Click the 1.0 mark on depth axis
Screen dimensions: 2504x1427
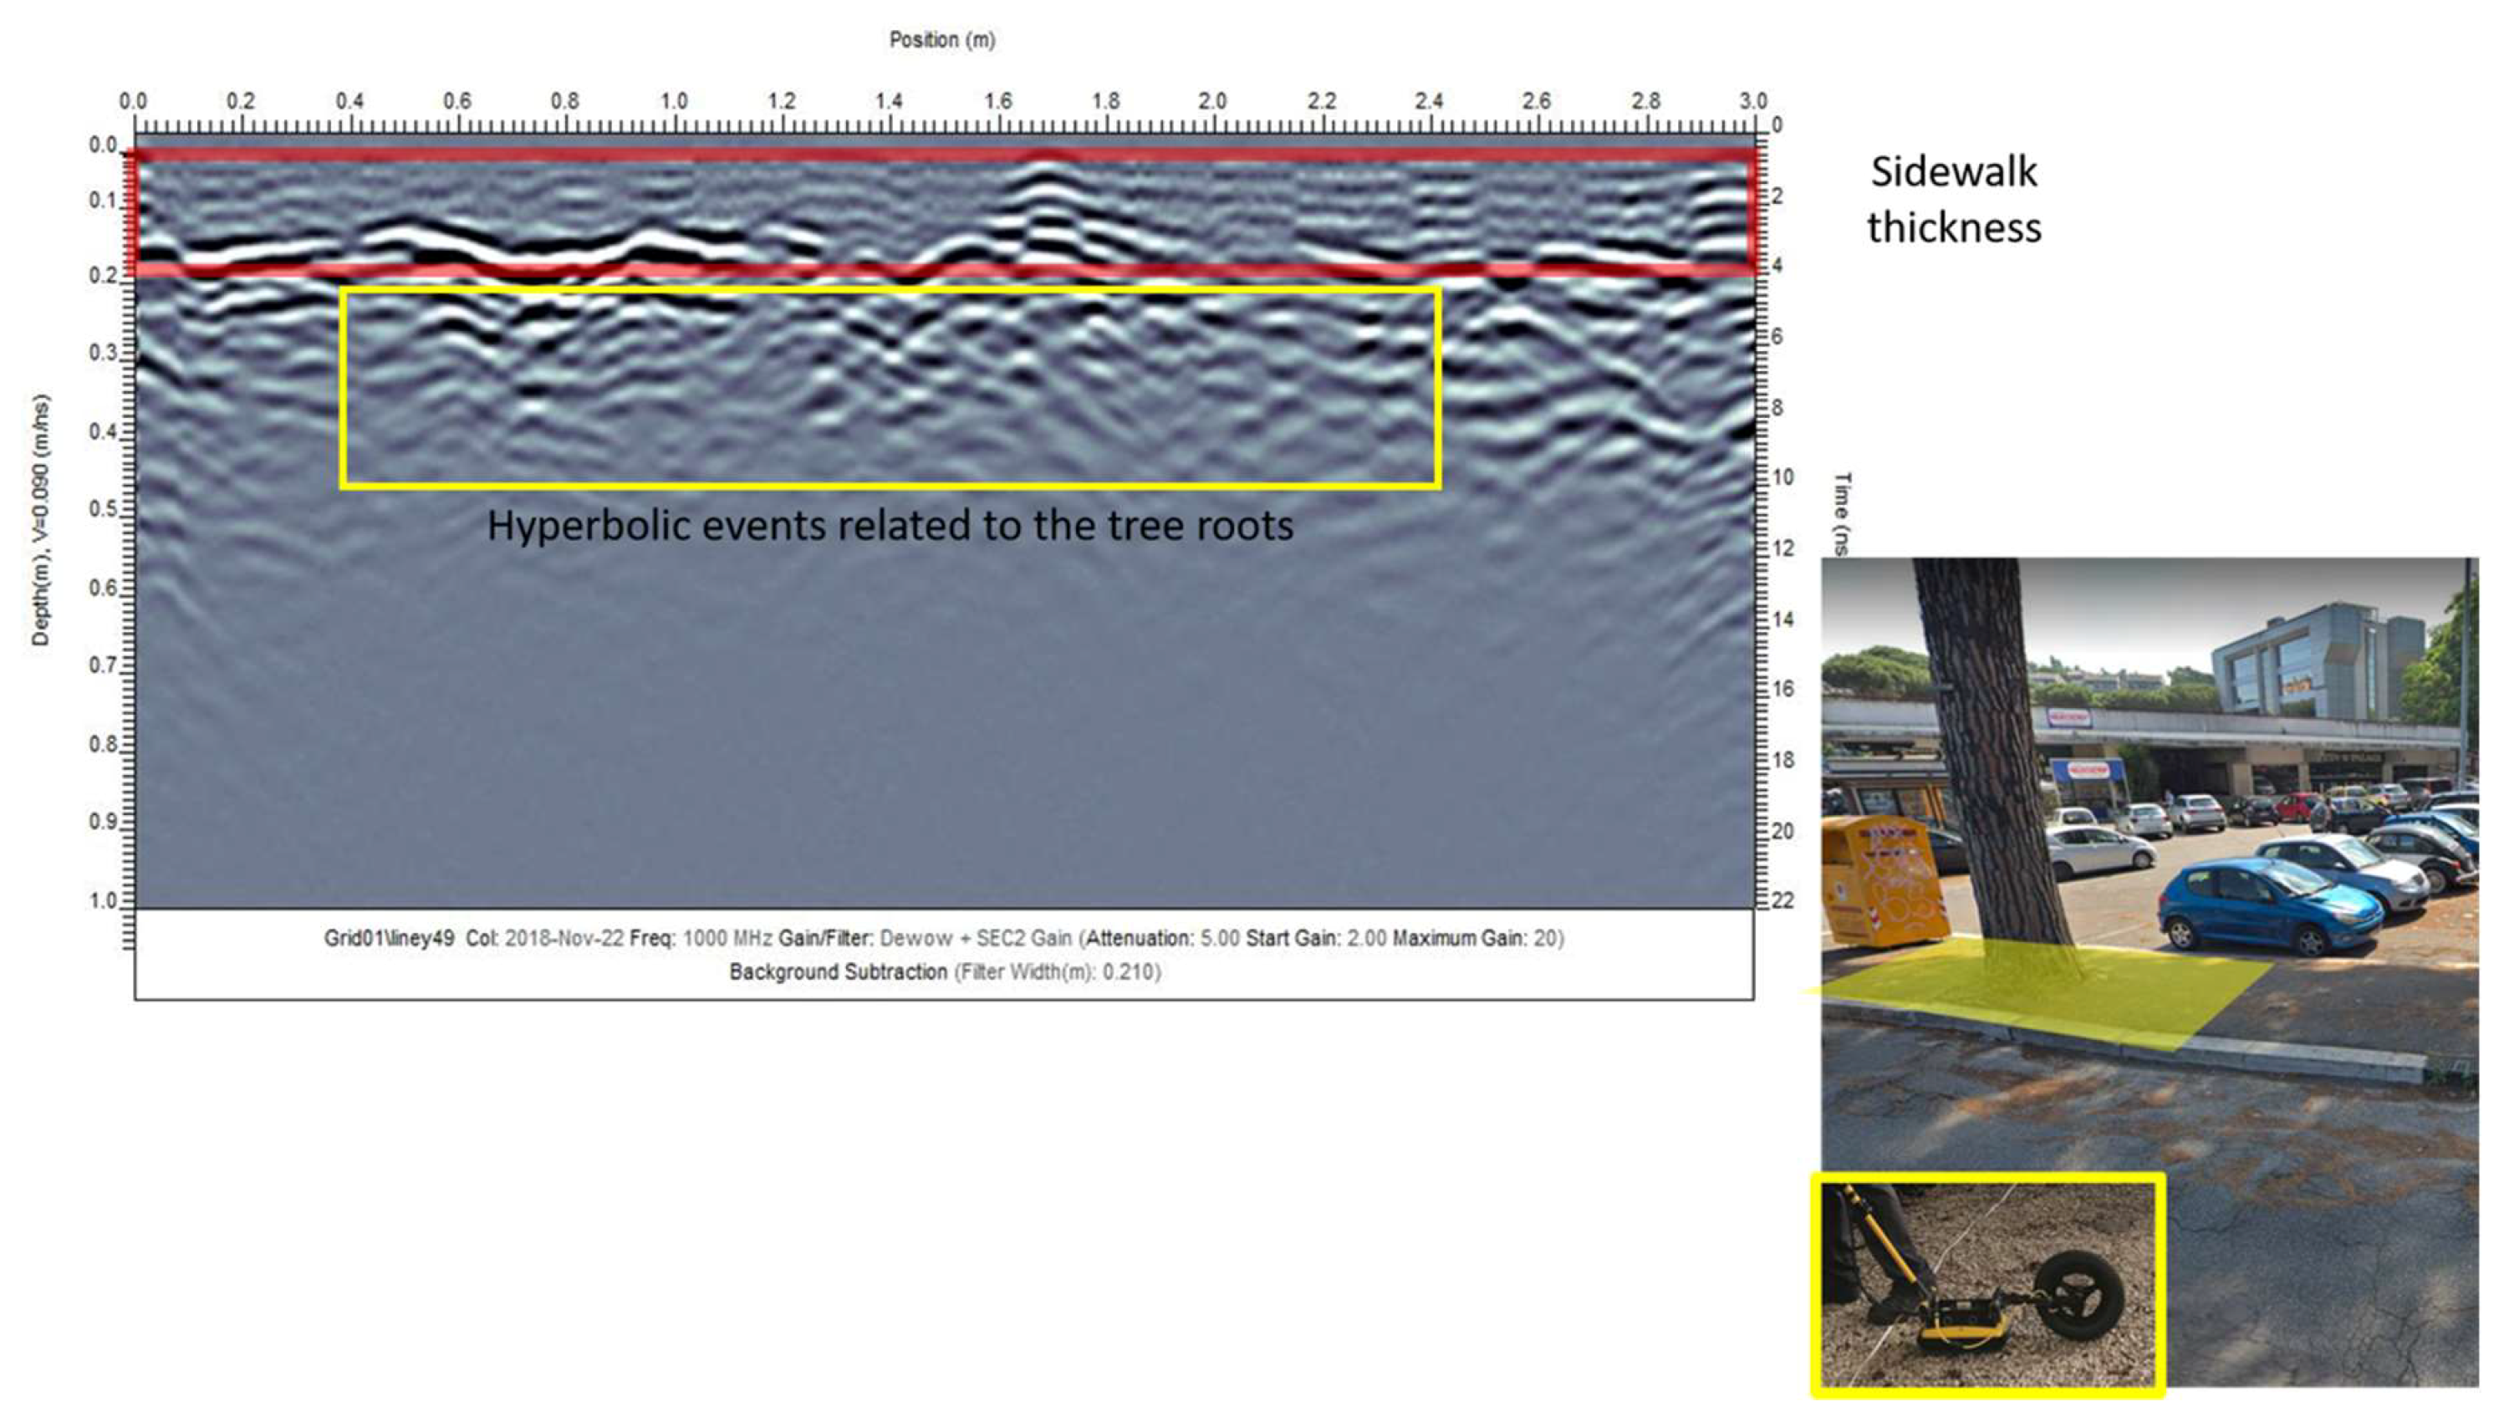click(x=103, y=900)
